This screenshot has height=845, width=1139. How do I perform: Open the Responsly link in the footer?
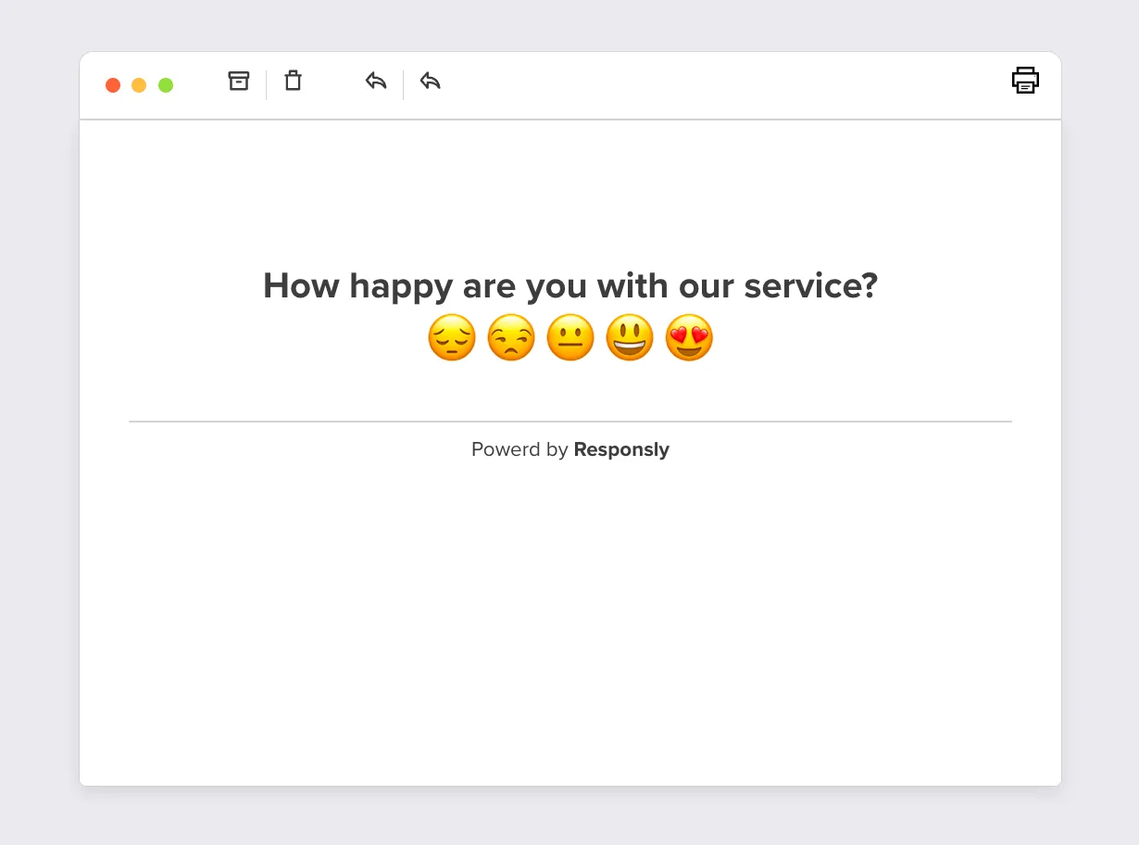[x=621, y=449]
